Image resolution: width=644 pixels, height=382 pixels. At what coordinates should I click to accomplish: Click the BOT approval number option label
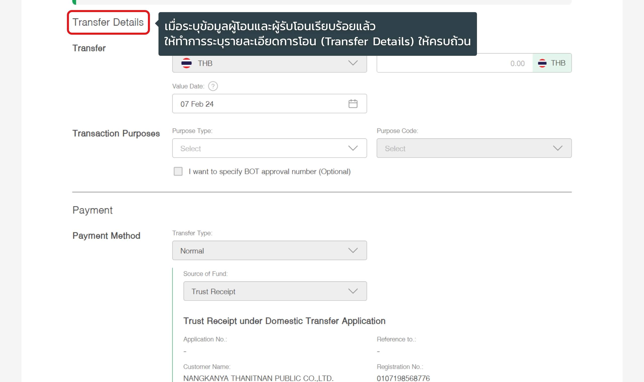point(269,172)
